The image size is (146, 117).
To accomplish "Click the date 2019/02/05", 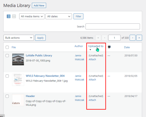I will [131, 76].
